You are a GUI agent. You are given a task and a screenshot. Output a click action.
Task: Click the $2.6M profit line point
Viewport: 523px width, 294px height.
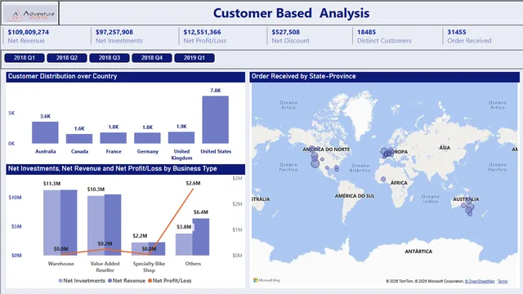(x=193, y=189)
